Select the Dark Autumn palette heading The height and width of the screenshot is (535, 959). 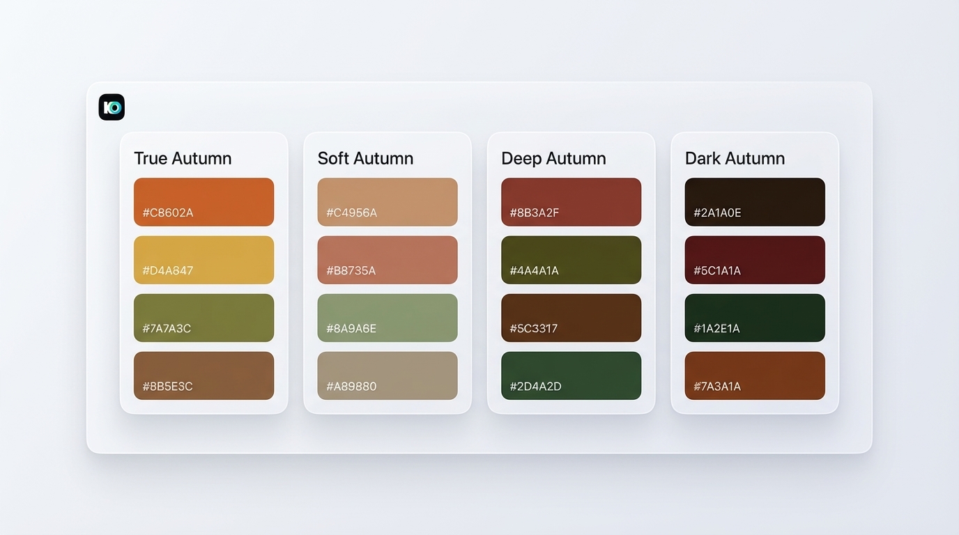coord(735,158)
